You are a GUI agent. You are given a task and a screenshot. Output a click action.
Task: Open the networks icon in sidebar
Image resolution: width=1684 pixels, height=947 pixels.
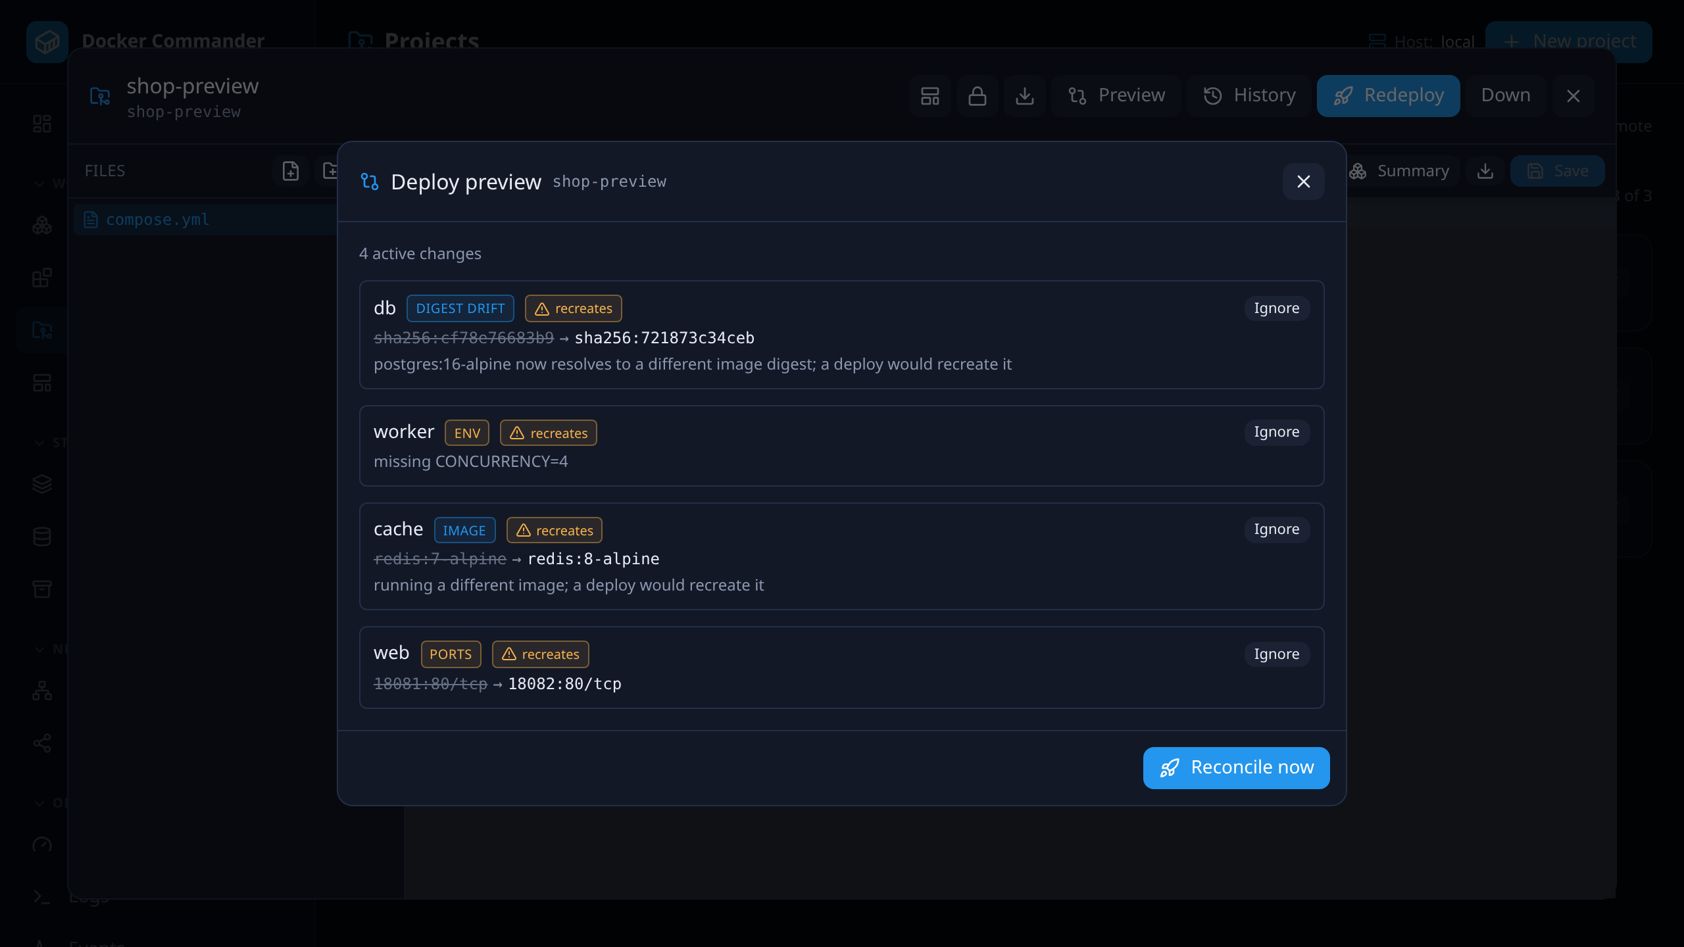point(42,691)
